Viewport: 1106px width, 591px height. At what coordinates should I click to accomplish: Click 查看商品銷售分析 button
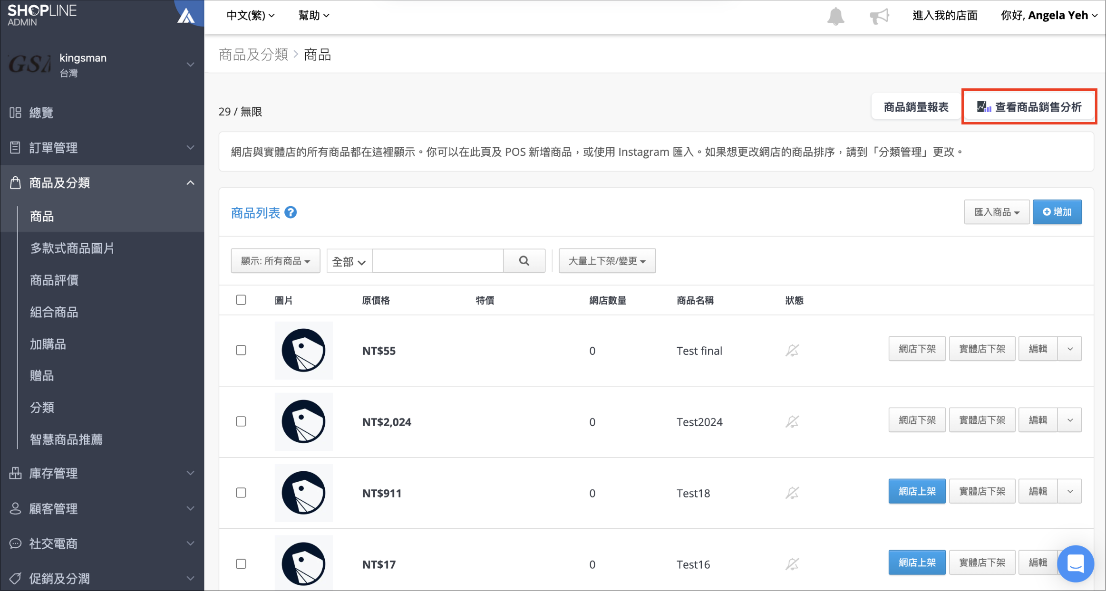[x=1029, y=107]
